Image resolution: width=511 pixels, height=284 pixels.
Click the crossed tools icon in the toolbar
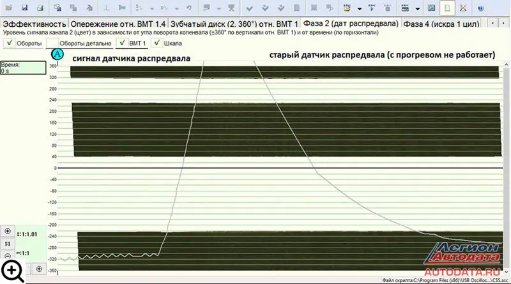(463, 8)
